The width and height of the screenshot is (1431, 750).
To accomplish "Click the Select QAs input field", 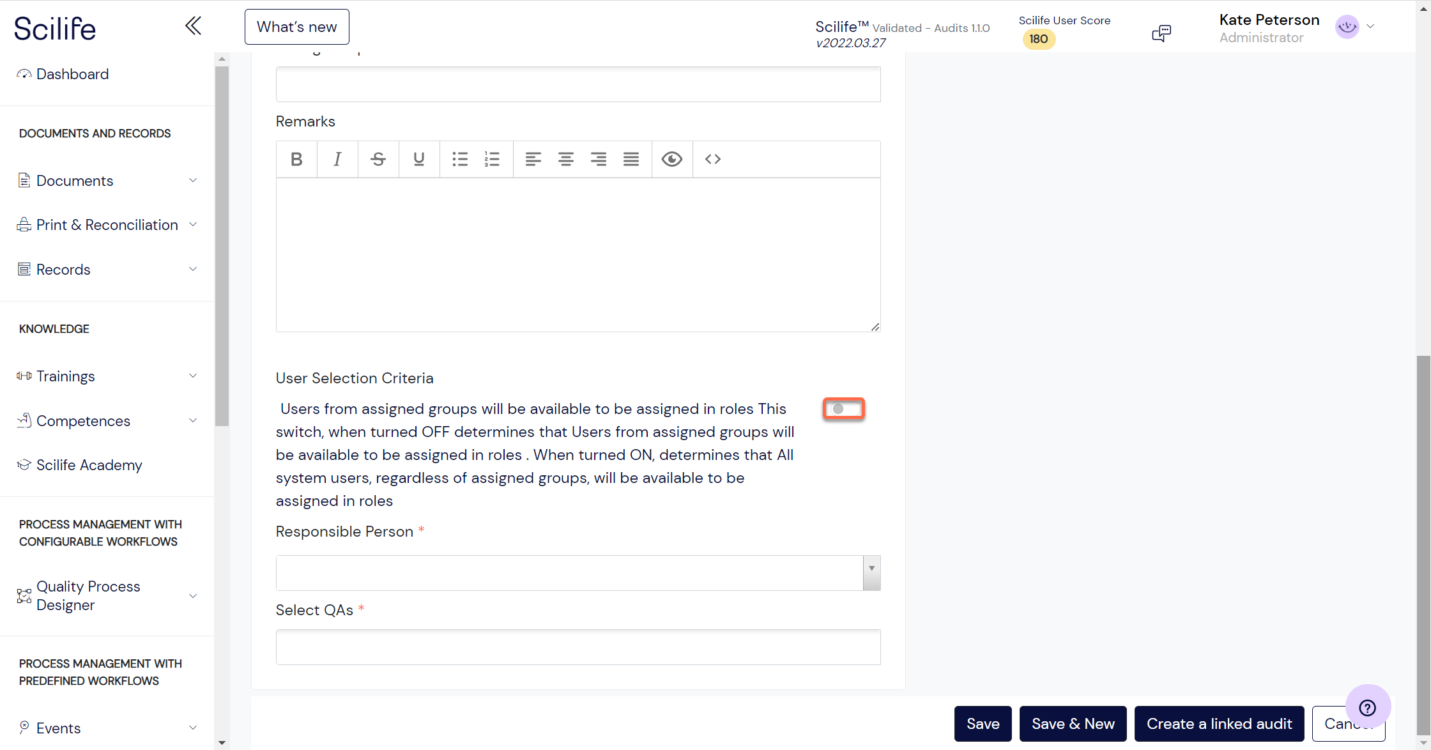I will coord(578,647).
